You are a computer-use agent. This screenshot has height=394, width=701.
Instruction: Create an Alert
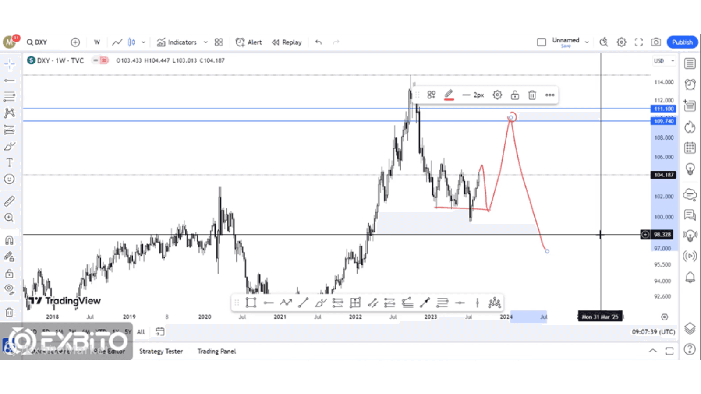(x=249, y=42)
